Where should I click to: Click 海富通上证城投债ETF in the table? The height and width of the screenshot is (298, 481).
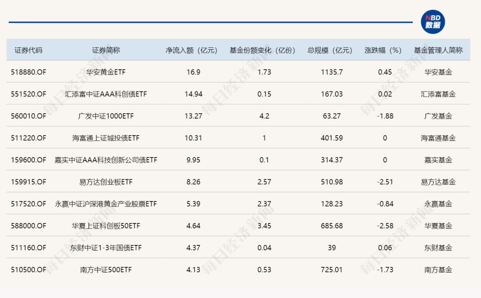(106, 138)
